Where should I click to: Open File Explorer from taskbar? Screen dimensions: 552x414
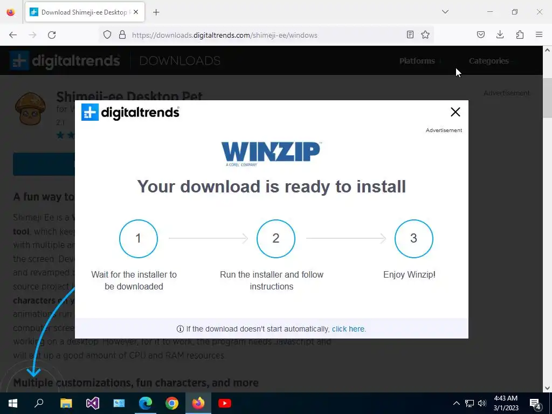[x=66, y=403]
